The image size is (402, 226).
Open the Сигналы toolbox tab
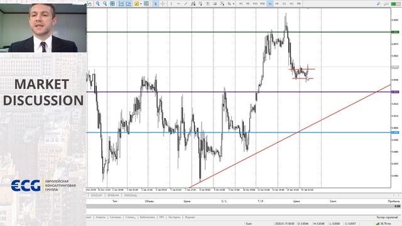click(x=115, y=217)
